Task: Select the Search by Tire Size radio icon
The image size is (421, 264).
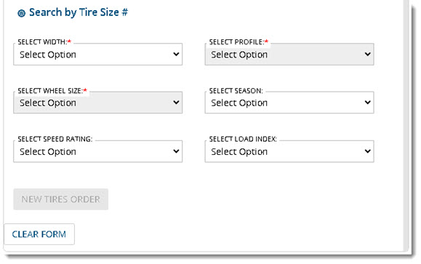Action: coord(22,13)
